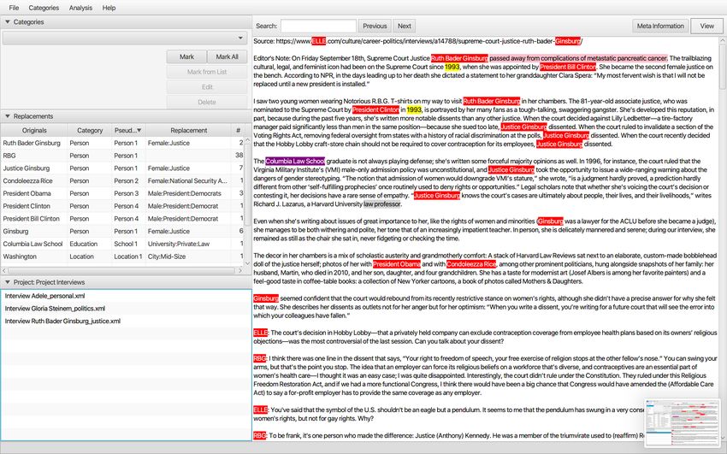Click scroll-left arrow of Replacements table
This screenshot has width=727, height=454.
click(4, 270)
